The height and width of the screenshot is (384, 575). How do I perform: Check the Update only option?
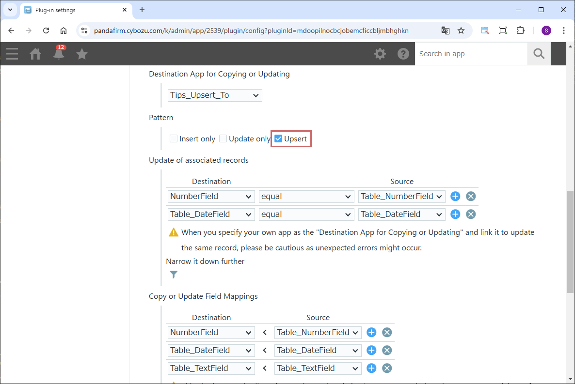(x=223, y=139)
